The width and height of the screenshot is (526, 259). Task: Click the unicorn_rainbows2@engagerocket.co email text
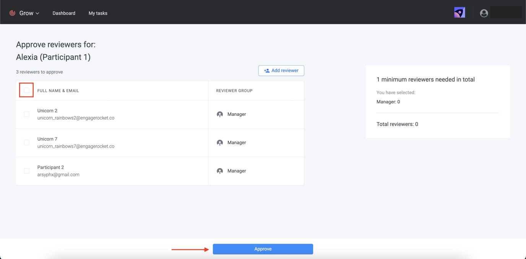pyautogui.click(x=76, y=118)
